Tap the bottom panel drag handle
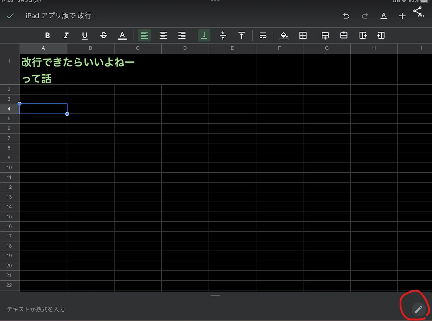The image size is (432, 321). click(x=215, y=296)
